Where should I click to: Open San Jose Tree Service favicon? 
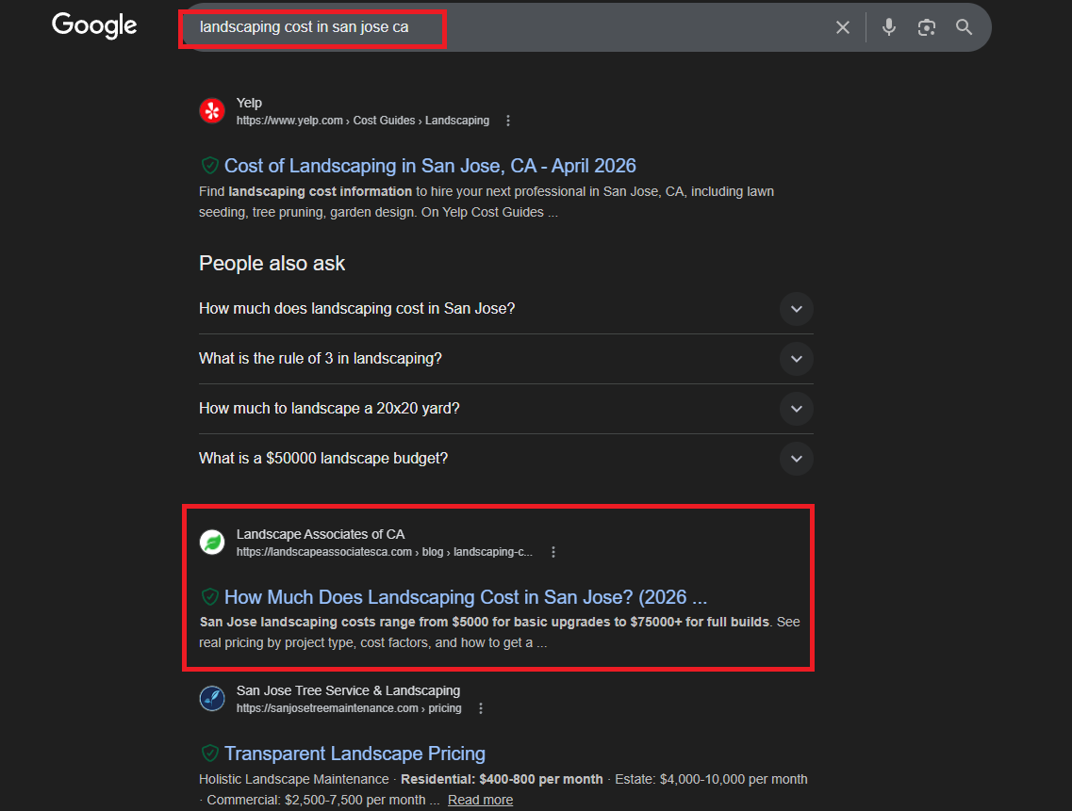pyautogui.click(x=212, y=699)
